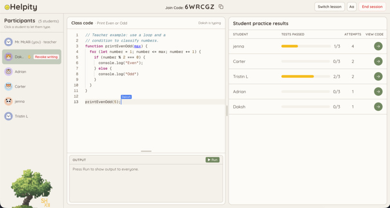Image resolution: width=390 pixels, height=208 pixels.
Task: Click jenna's name in results table
Action: 239,46
